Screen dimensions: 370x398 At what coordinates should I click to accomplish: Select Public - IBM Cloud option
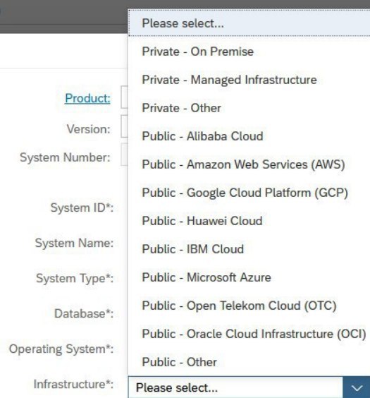[249, 248]
